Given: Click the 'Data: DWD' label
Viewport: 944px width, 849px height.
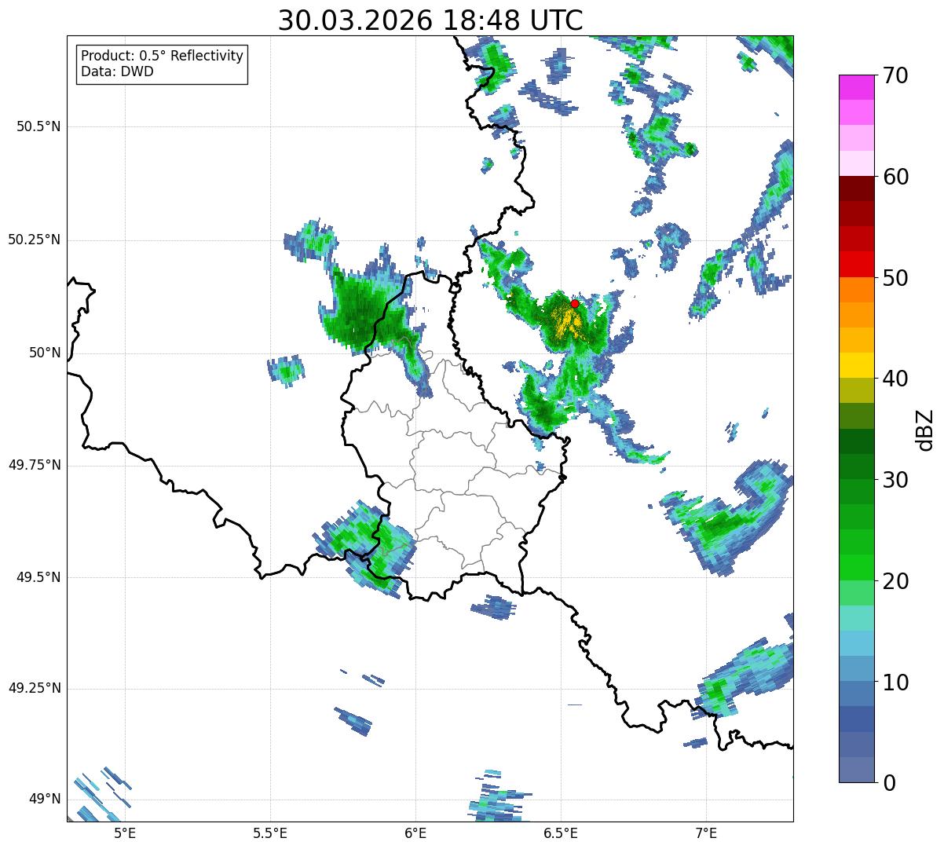Looking at the screenshot, I should 117,71.
